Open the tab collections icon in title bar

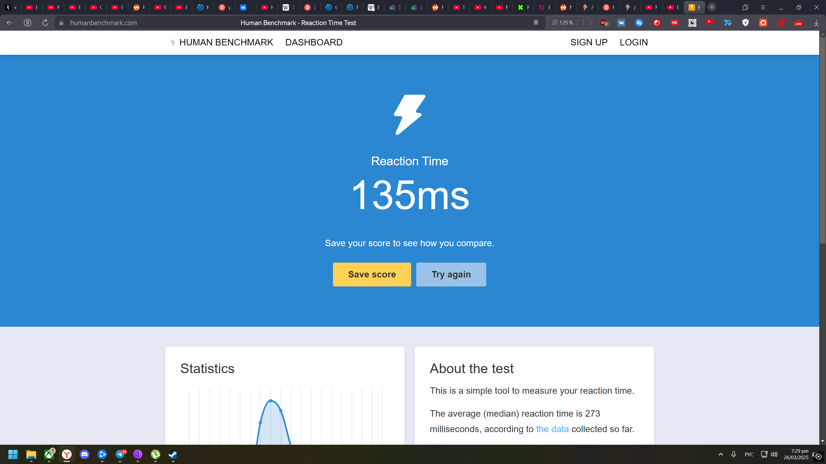pyautogui.click(x=745, y=7)
